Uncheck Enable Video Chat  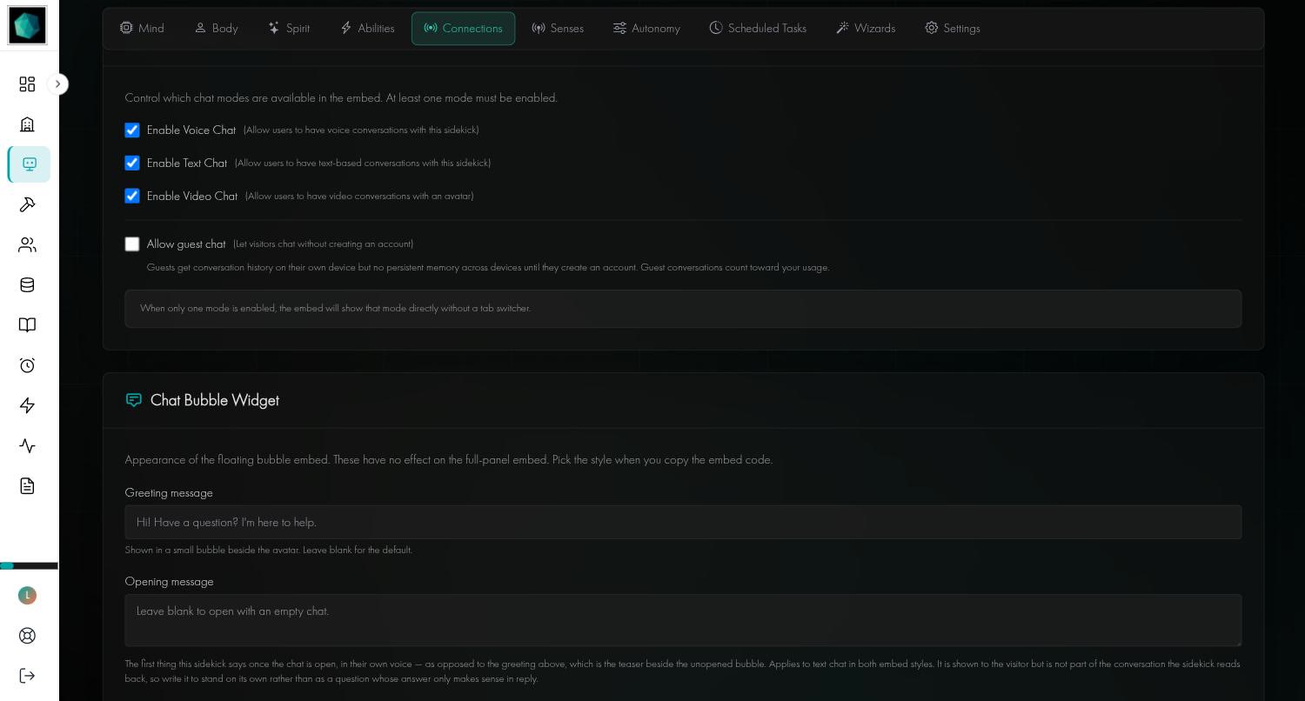(x=132, y=197)
